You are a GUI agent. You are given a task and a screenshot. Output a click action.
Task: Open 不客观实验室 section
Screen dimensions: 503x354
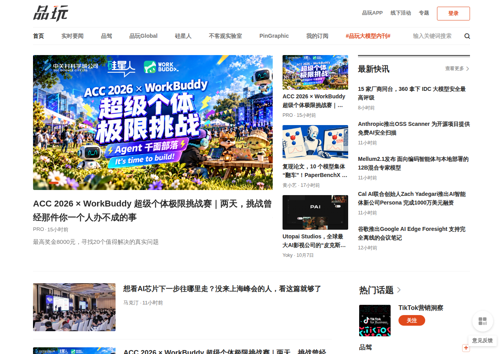pos(225,36)
